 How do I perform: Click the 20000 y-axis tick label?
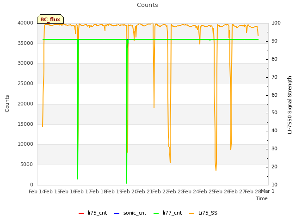(25, 104)
